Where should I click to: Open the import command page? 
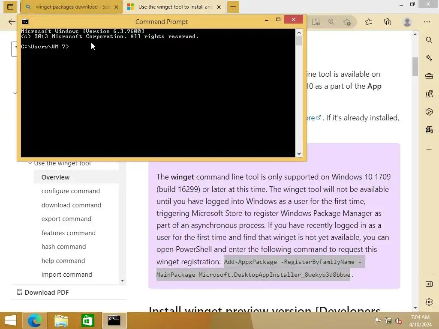coord(67,275)
